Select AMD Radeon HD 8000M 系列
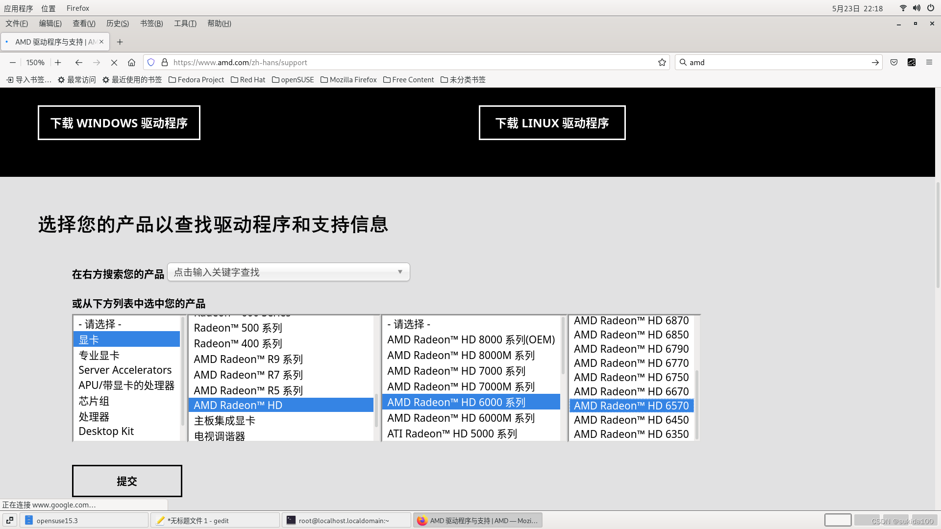 click(471, 356)
